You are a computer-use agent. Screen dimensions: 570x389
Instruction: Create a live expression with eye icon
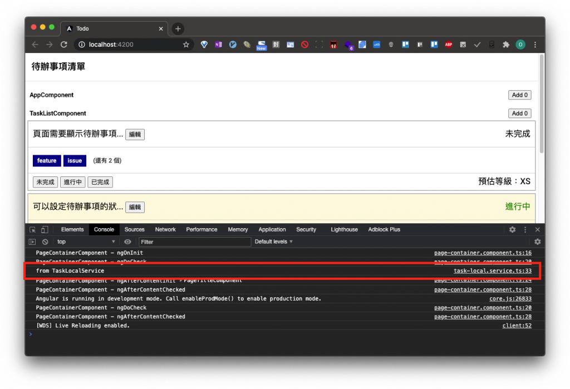point(127,242)
